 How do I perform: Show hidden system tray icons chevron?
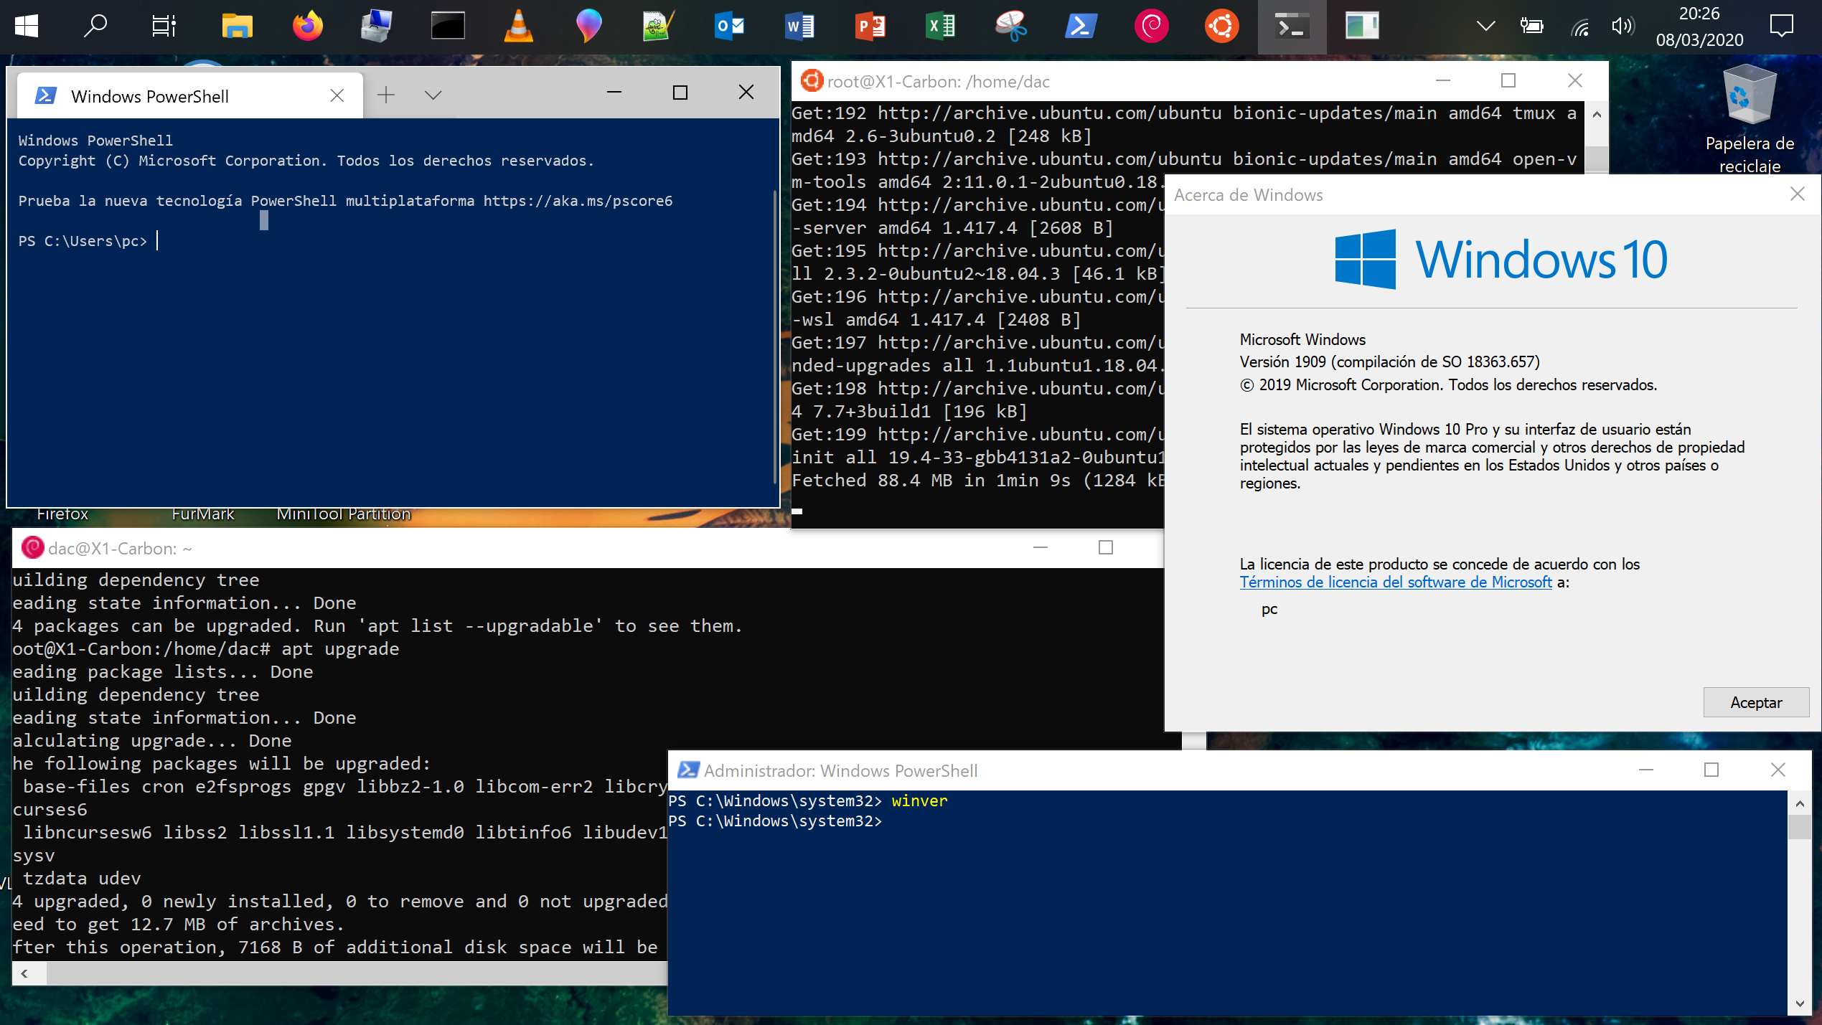[1485, 27]
